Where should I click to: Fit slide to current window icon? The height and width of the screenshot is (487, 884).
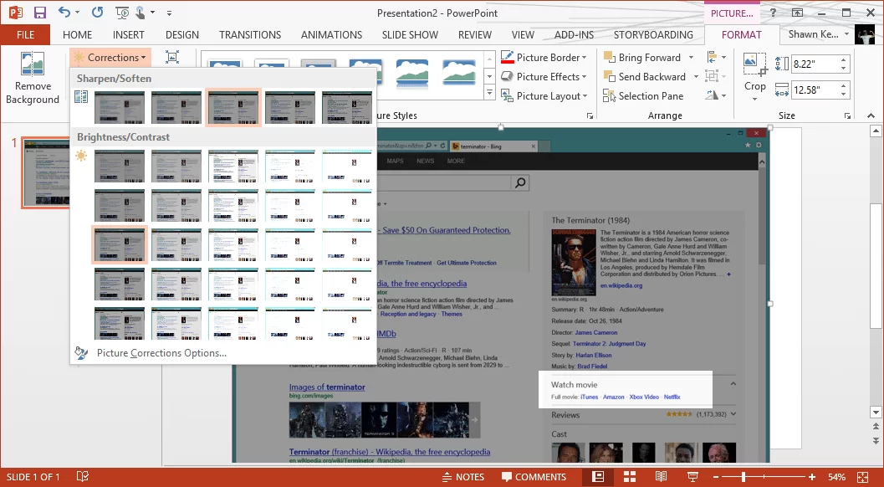862,477
